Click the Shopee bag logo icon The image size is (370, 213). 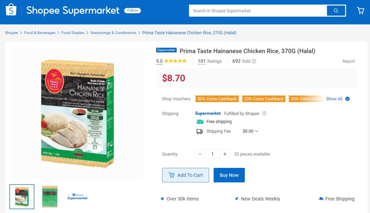click(11, 10)
